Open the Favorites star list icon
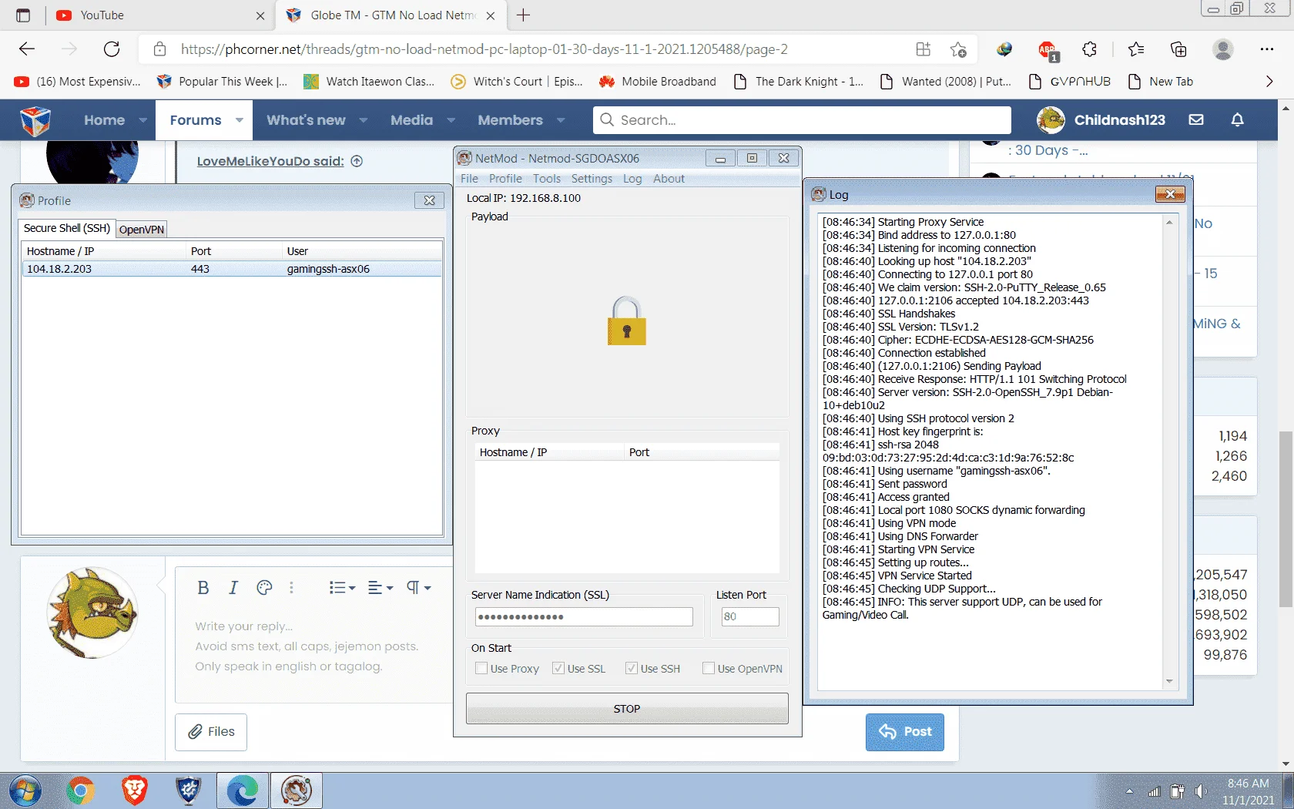The height and width of the screenshot is (809, 1294). (1136, 49)
